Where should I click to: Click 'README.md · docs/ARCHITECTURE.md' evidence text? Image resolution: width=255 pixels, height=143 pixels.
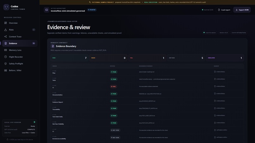coord(150,94)
